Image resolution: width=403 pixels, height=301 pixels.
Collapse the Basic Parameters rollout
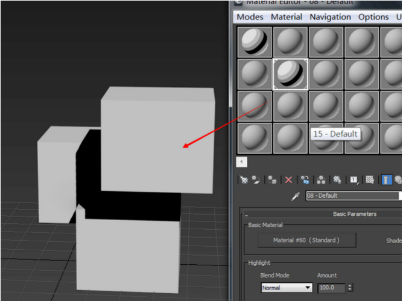point(246,214)
